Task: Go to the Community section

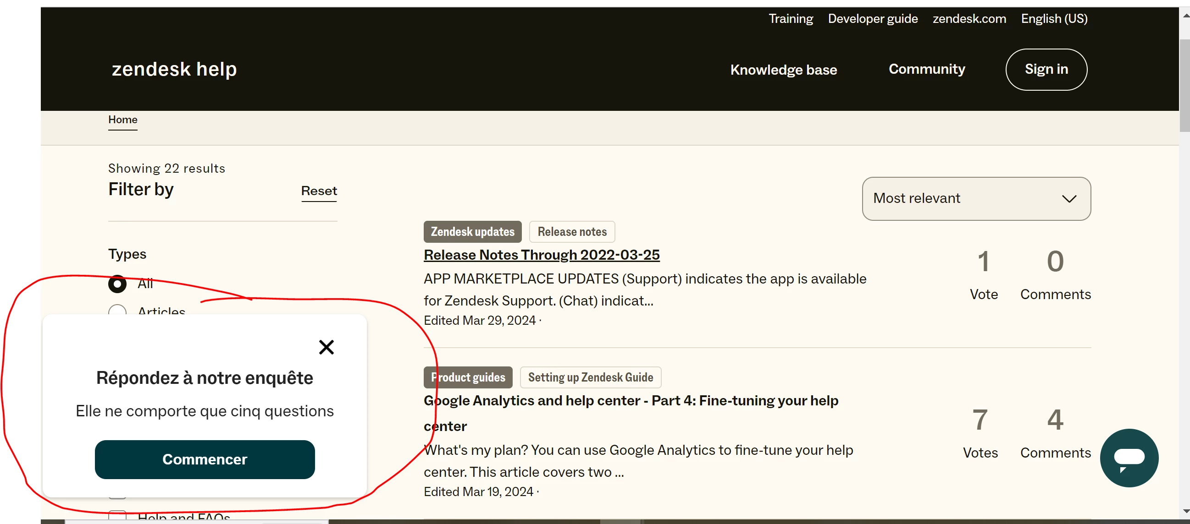Action: pos(926,69)
